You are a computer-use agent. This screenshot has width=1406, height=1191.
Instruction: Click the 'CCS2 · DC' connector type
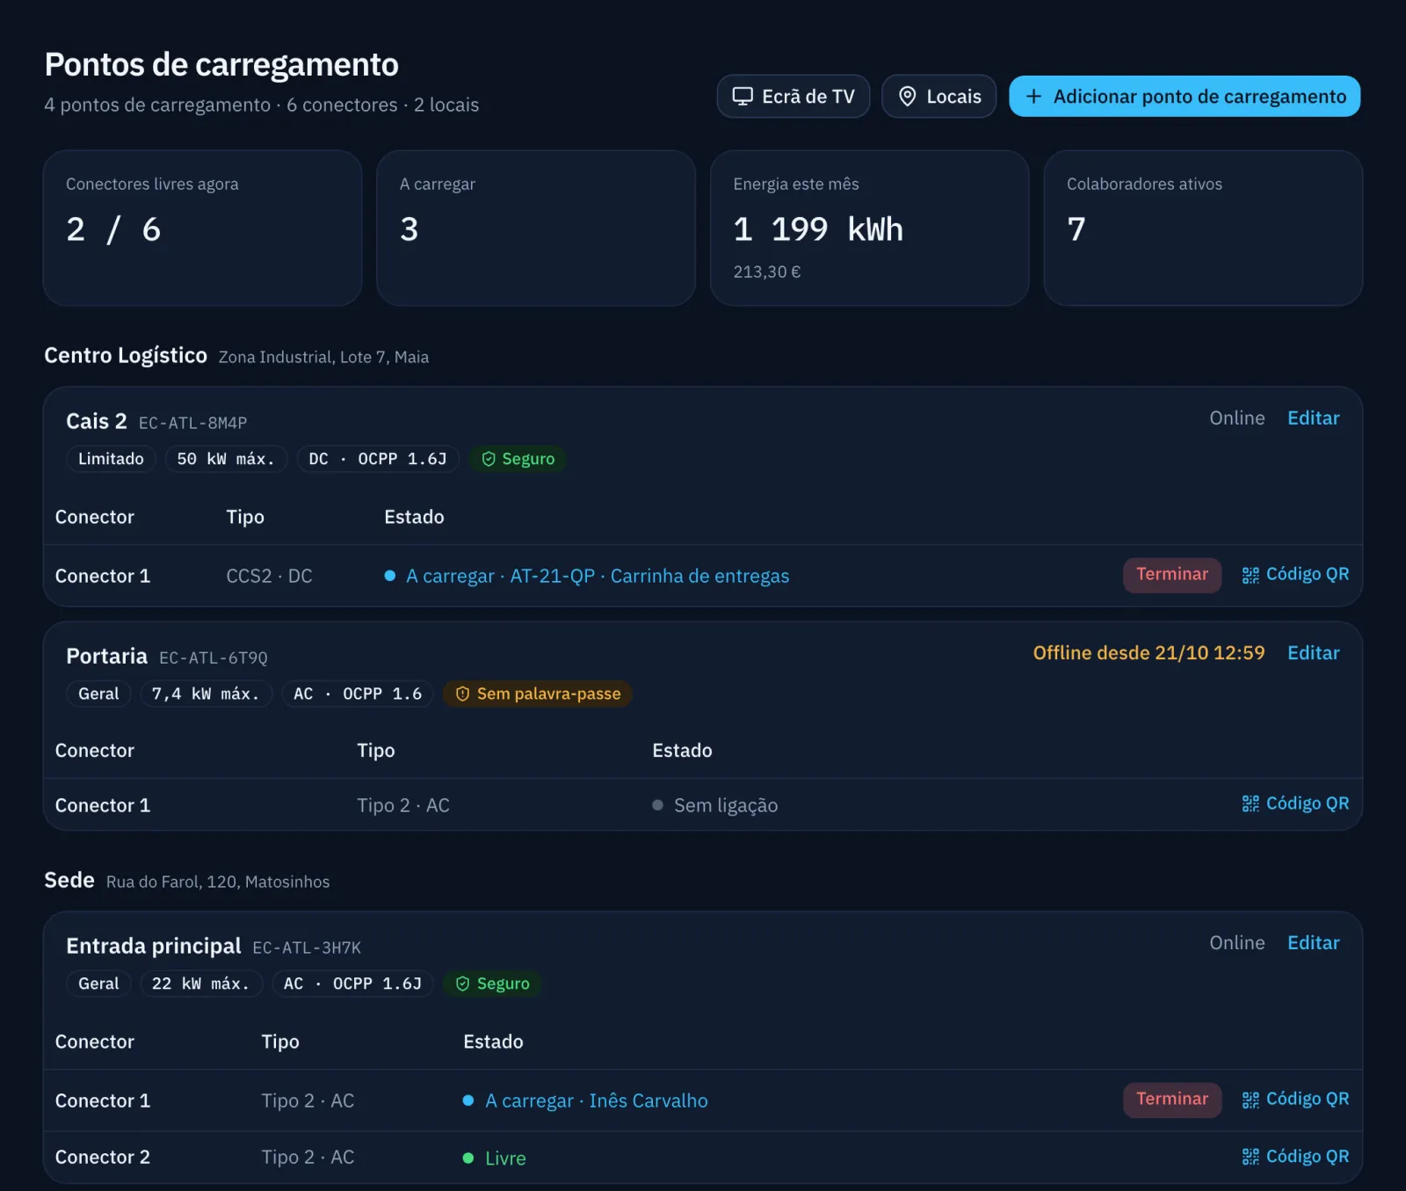tap(269, 577)
